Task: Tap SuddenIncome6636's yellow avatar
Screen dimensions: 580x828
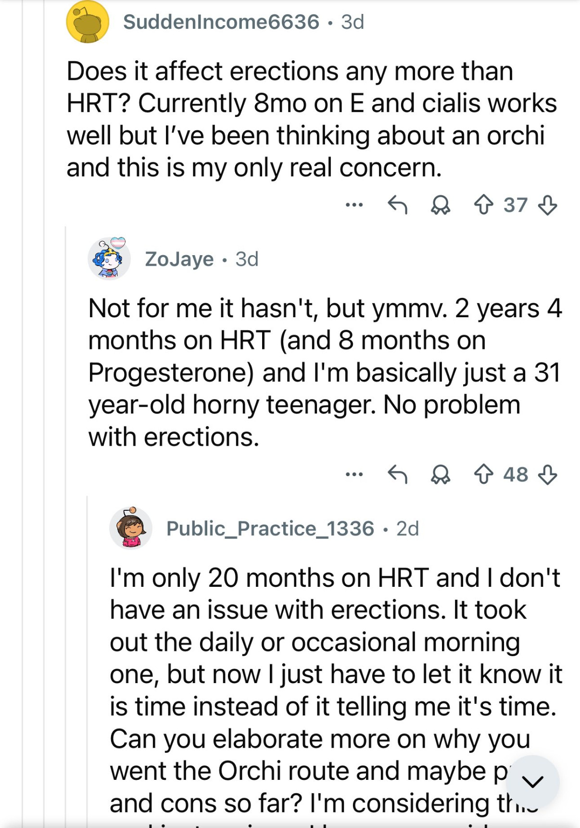Action: coord(88,22)
